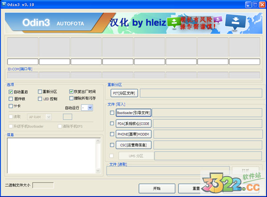Click the 信息 log text area
267x197 pixels.
pos(52,156)
